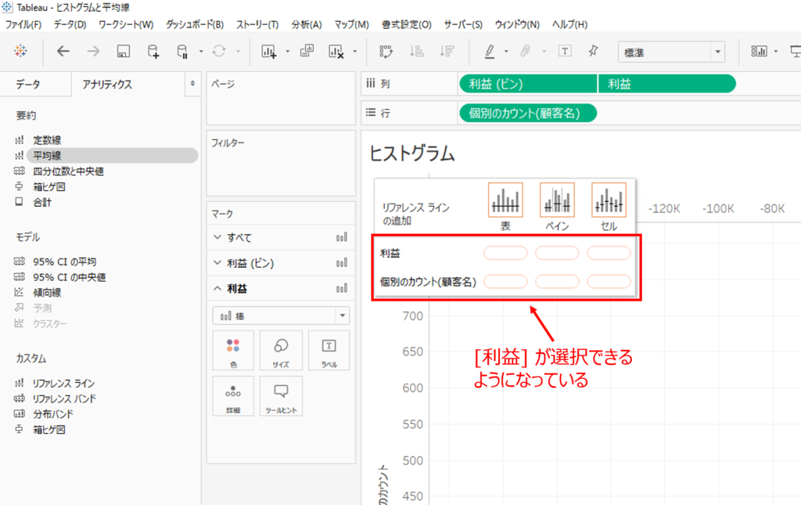Open the Label mark card
This screenshot has height=505, width=801.
329,350
